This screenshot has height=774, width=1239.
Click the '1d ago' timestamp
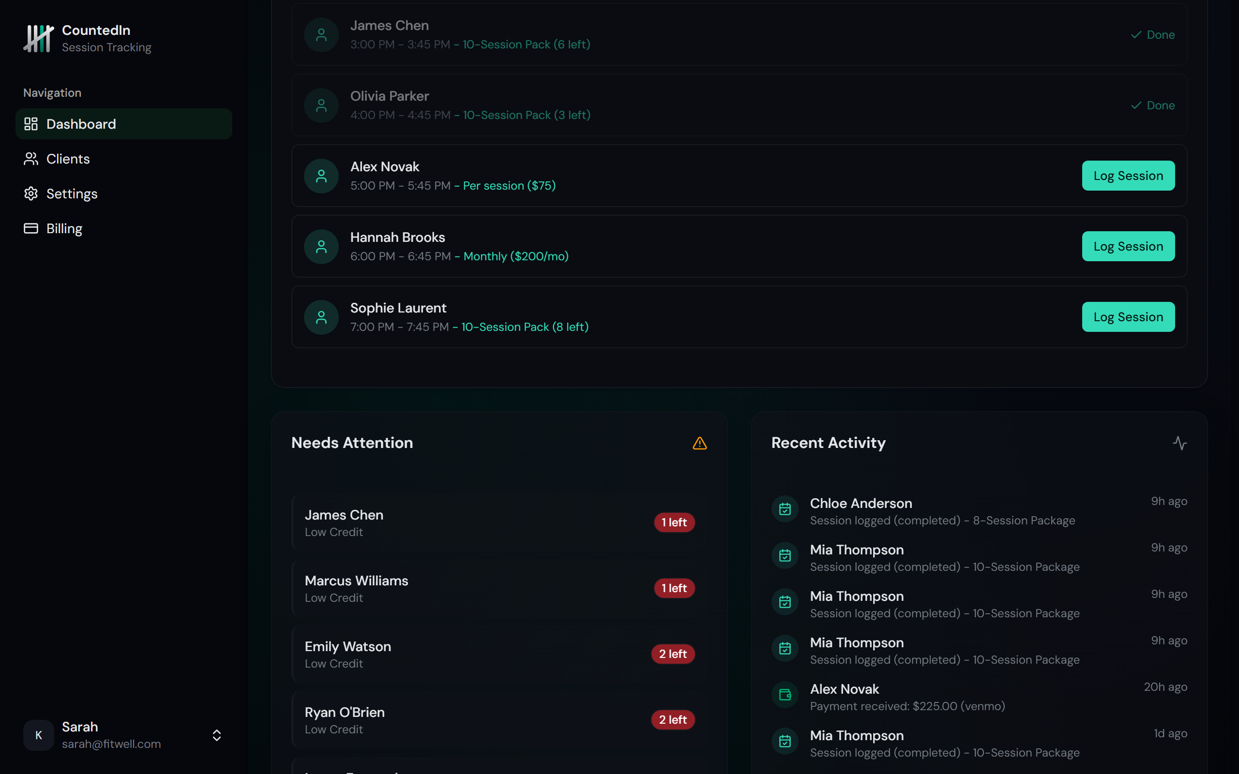coord(1170,733)
